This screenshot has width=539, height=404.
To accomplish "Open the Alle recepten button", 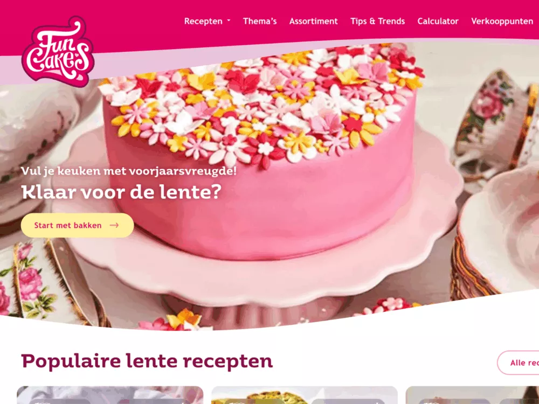I will (x=518, y=363).
